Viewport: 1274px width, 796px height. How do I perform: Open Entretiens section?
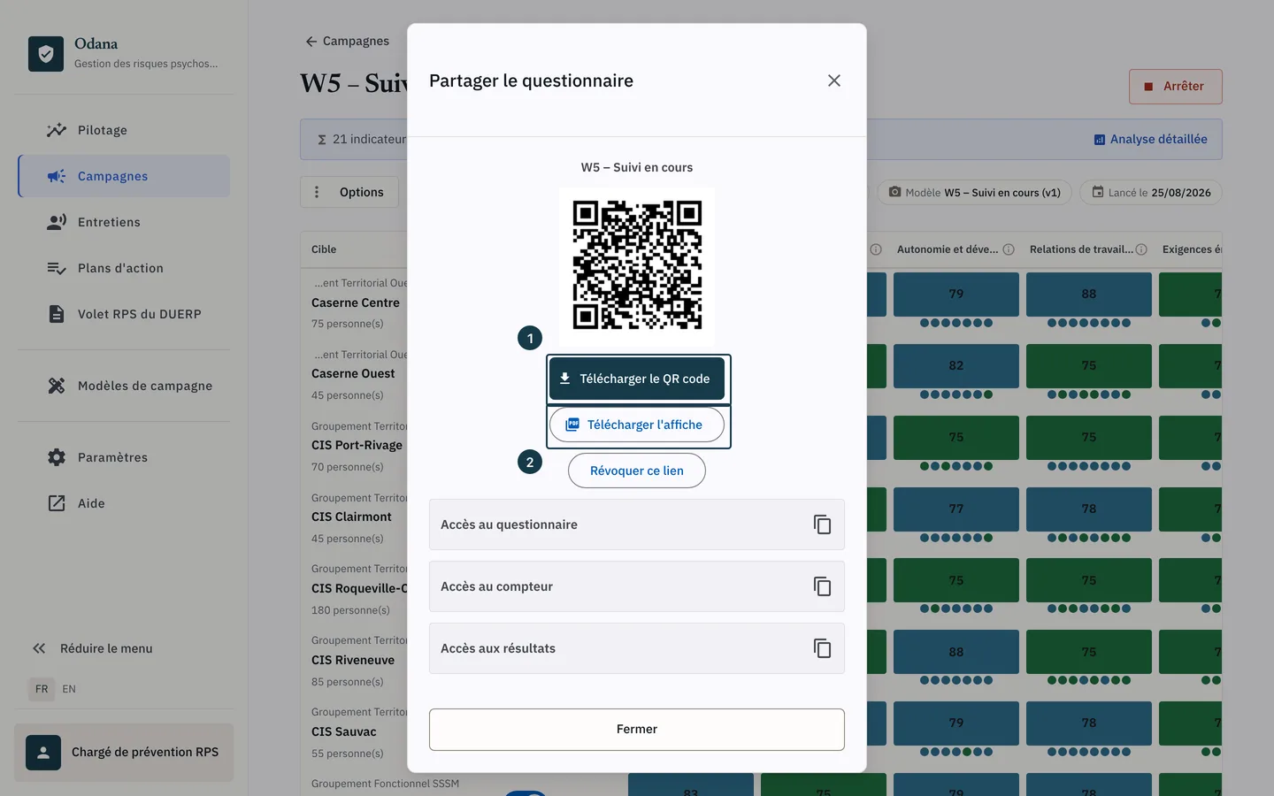124,222
